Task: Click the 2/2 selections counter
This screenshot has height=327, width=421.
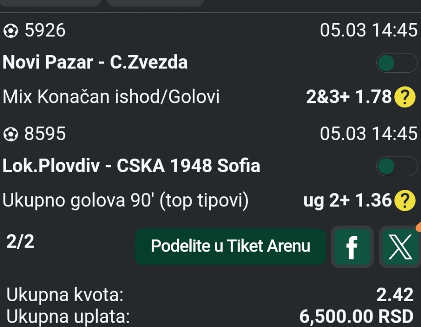Action: pos(20,242)
